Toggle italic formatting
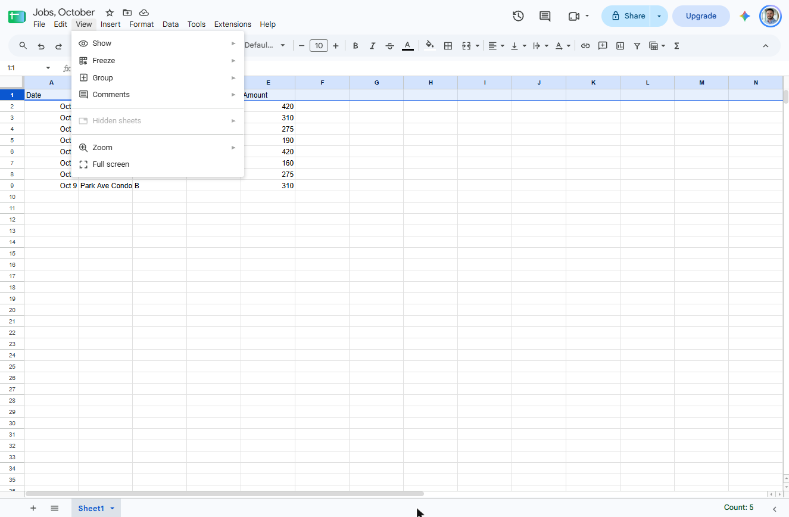Image resolution: width=789 pixels, height=517 pixels. [x=373, y=46]
